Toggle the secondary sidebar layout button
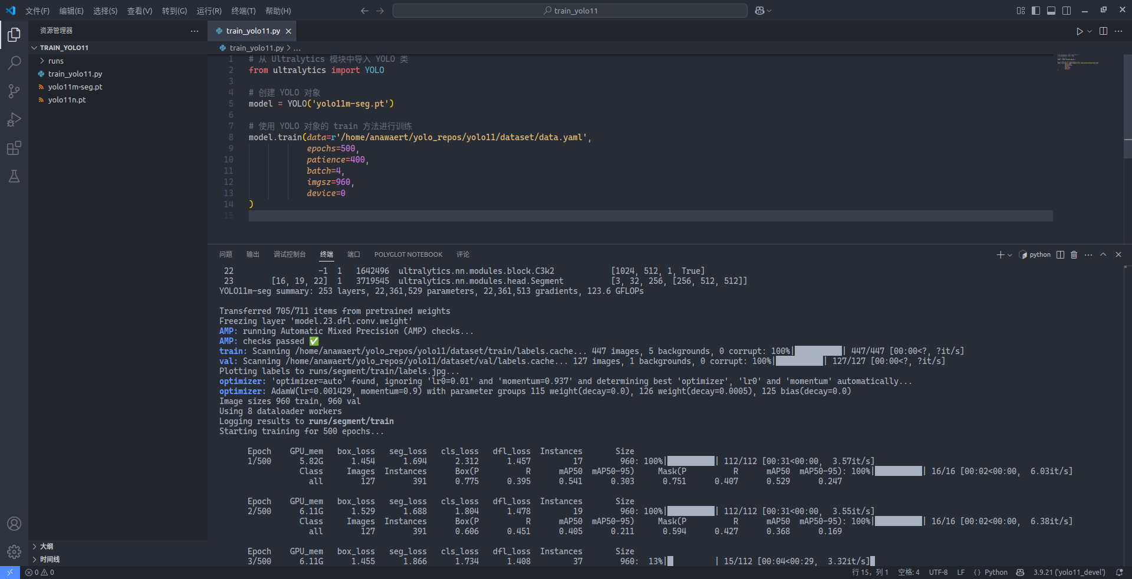The width and height of the screenshot is (1132, 579). (1067, 11)
